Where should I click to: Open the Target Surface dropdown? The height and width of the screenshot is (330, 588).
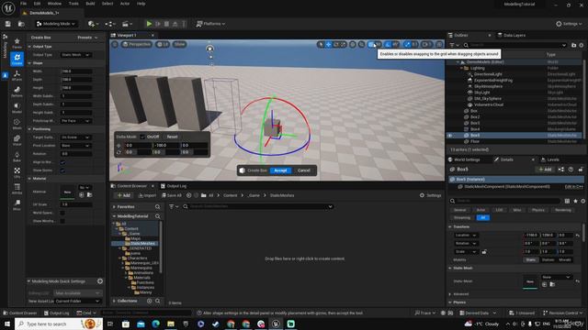pyautogui.click(x=75, y=137)
